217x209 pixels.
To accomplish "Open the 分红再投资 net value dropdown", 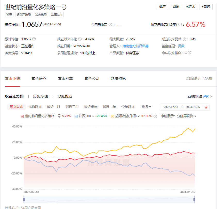I will tap(195, 116).
